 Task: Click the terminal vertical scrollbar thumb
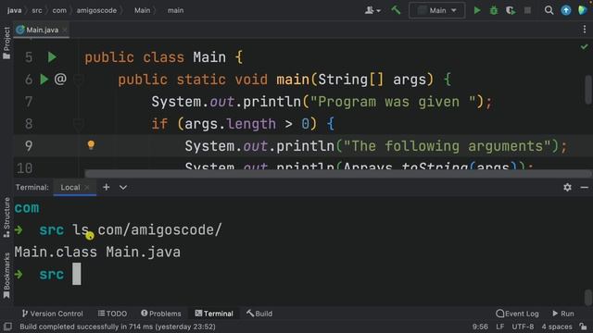[588, 297]
